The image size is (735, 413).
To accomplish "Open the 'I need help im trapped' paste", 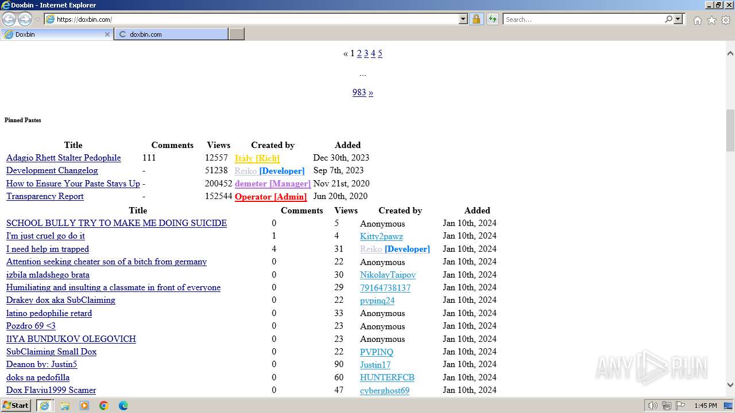I will point(48,249).
